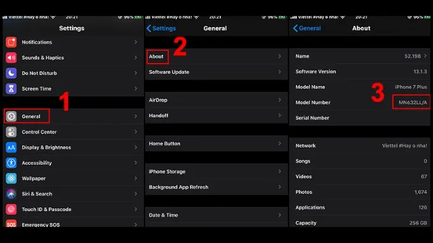Tap the Siri & Search icon

[11, 193]
